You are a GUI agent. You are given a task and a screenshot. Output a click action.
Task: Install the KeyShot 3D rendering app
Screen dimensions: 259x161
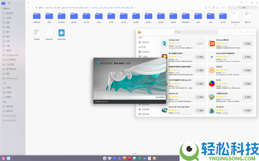tap(247, 57)
